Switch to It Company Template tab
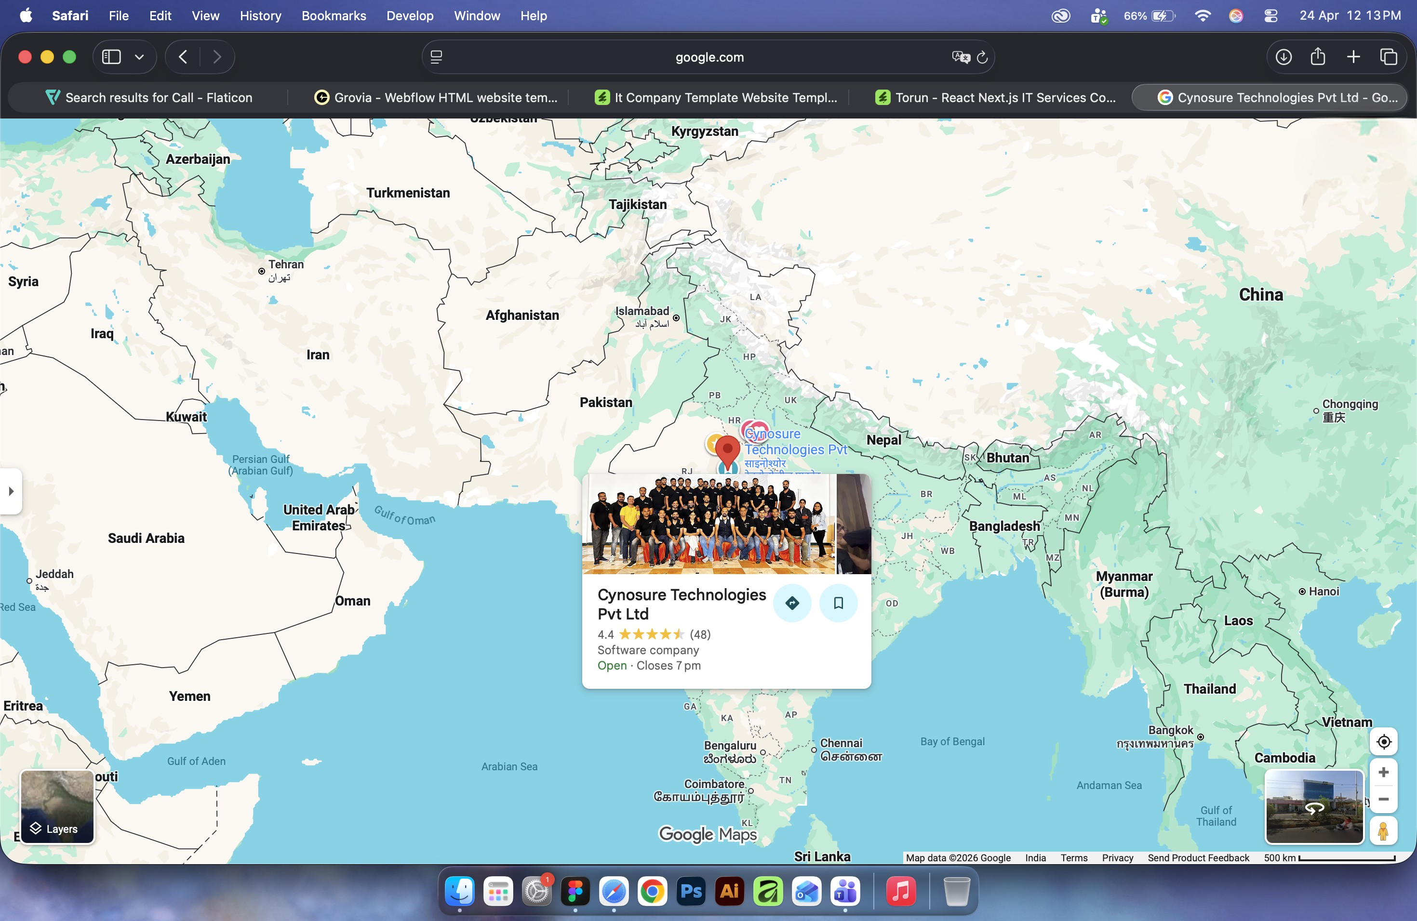 point(716,98)
